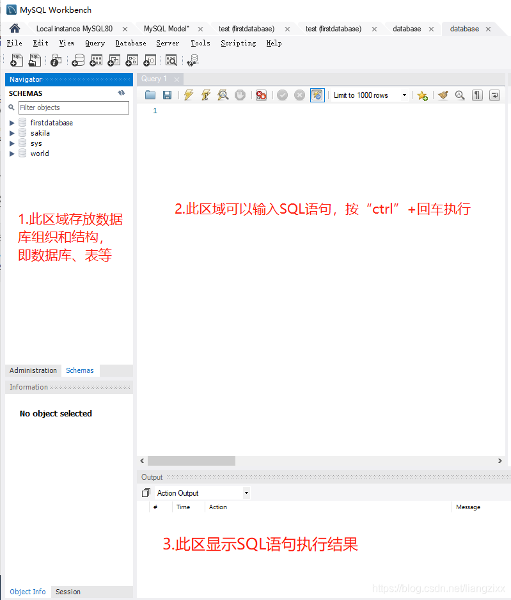The image size is (511, 600).
Task: Expand the sakila schema
Action: coord(12,133)
